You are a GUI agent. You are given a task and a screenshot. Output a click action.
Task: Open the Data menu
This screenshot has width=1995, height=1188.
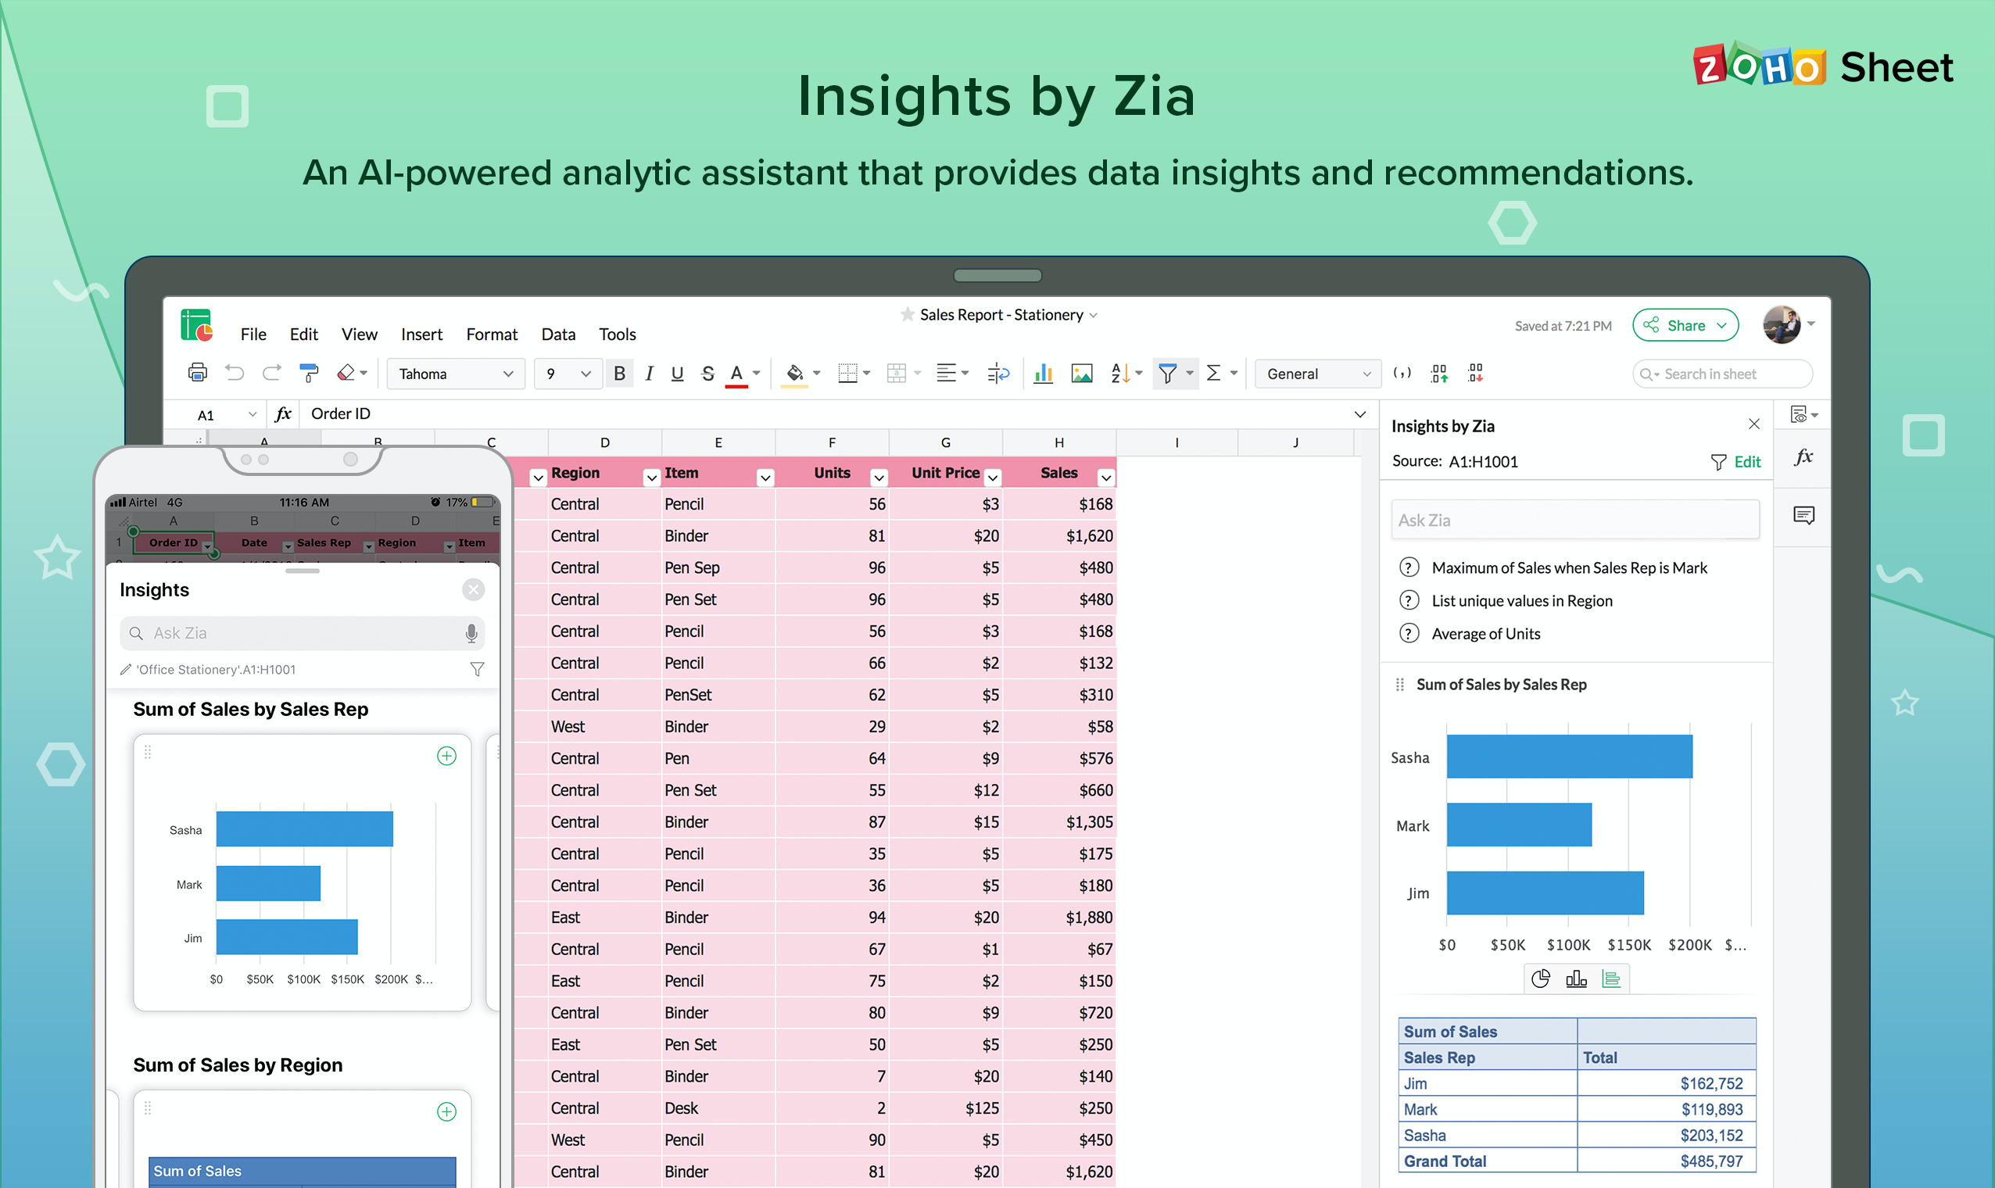click(558, 335)
